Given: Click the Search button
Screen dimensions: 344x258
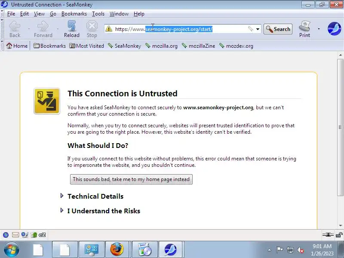Looking at the screenshot, I should (278, 29).
